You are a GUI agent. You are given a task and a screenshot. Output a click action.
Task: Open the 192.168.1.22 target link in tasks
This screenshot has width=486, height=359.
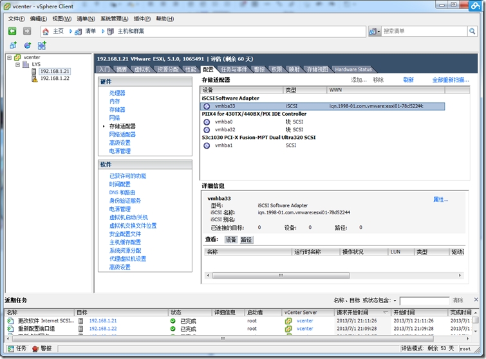pos(103,329)
